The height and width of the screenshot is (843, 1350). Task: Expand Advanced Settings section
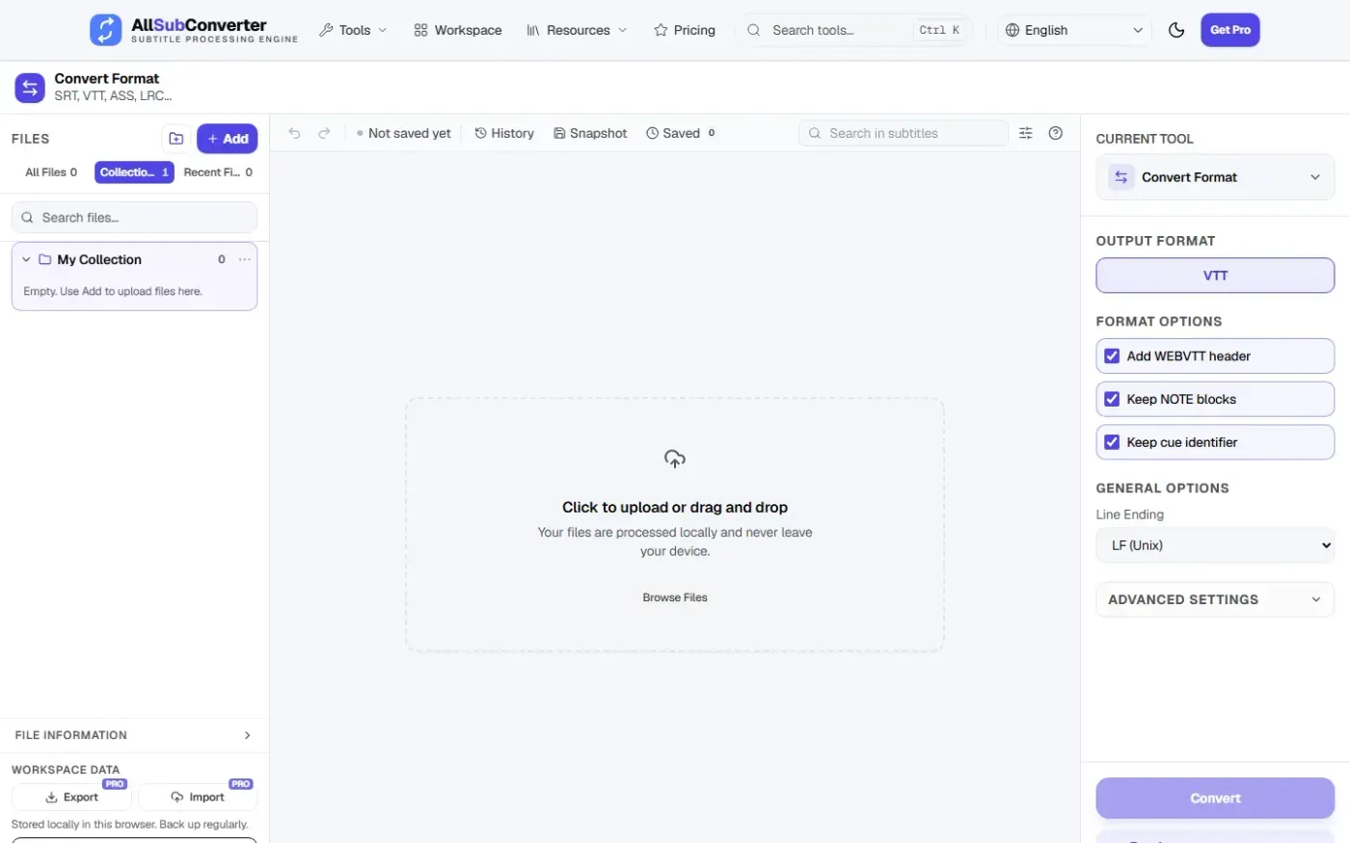(1215, 599)
